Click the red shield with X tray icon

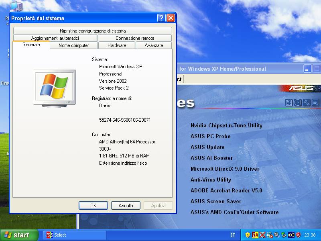[299, 235]
